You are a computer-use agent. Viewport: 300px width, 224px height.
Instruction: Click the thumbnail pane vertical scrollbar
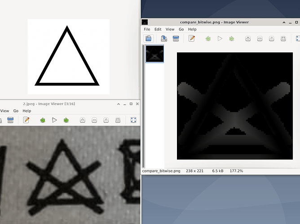(144, 106)
